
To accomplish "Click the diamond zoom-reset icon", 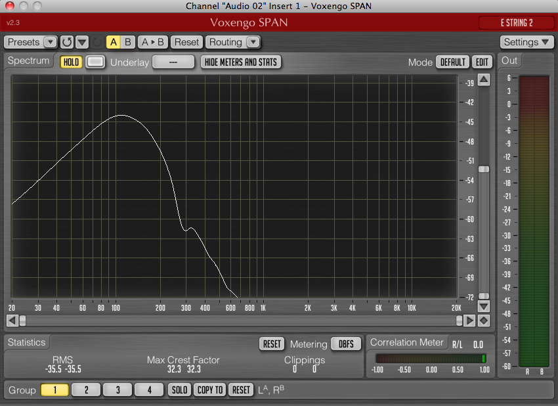I will tap(484, 321).
